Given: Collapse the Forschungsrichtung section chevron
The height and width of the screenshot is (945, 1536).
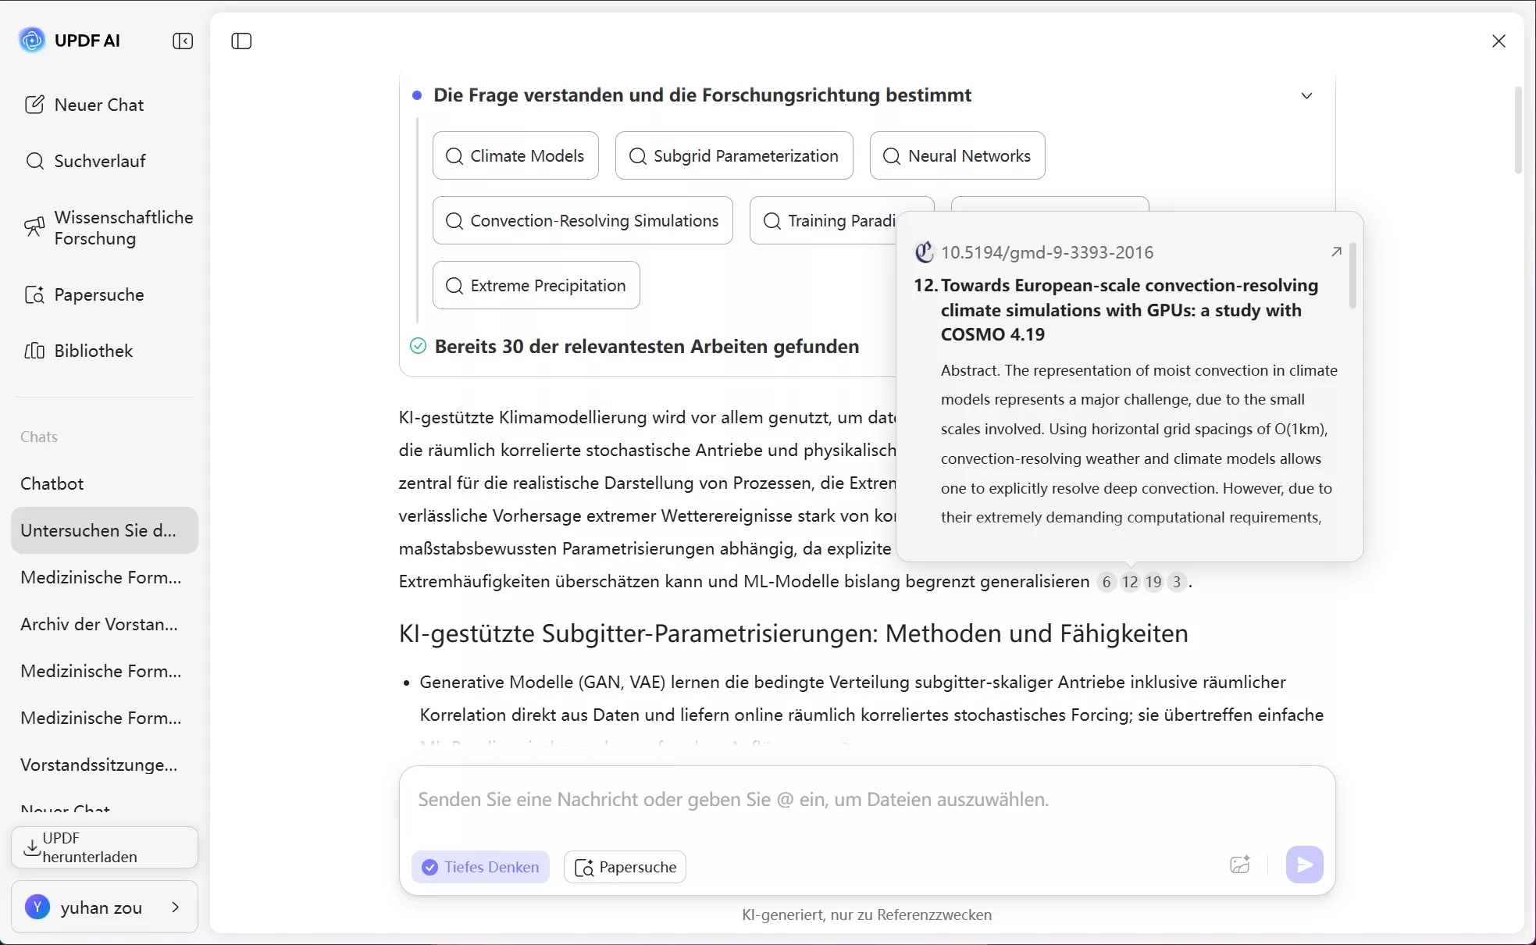Looking at the screenshot, I should point(1306,95).
